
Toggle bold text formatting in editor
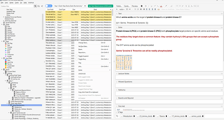coord(146,6)
